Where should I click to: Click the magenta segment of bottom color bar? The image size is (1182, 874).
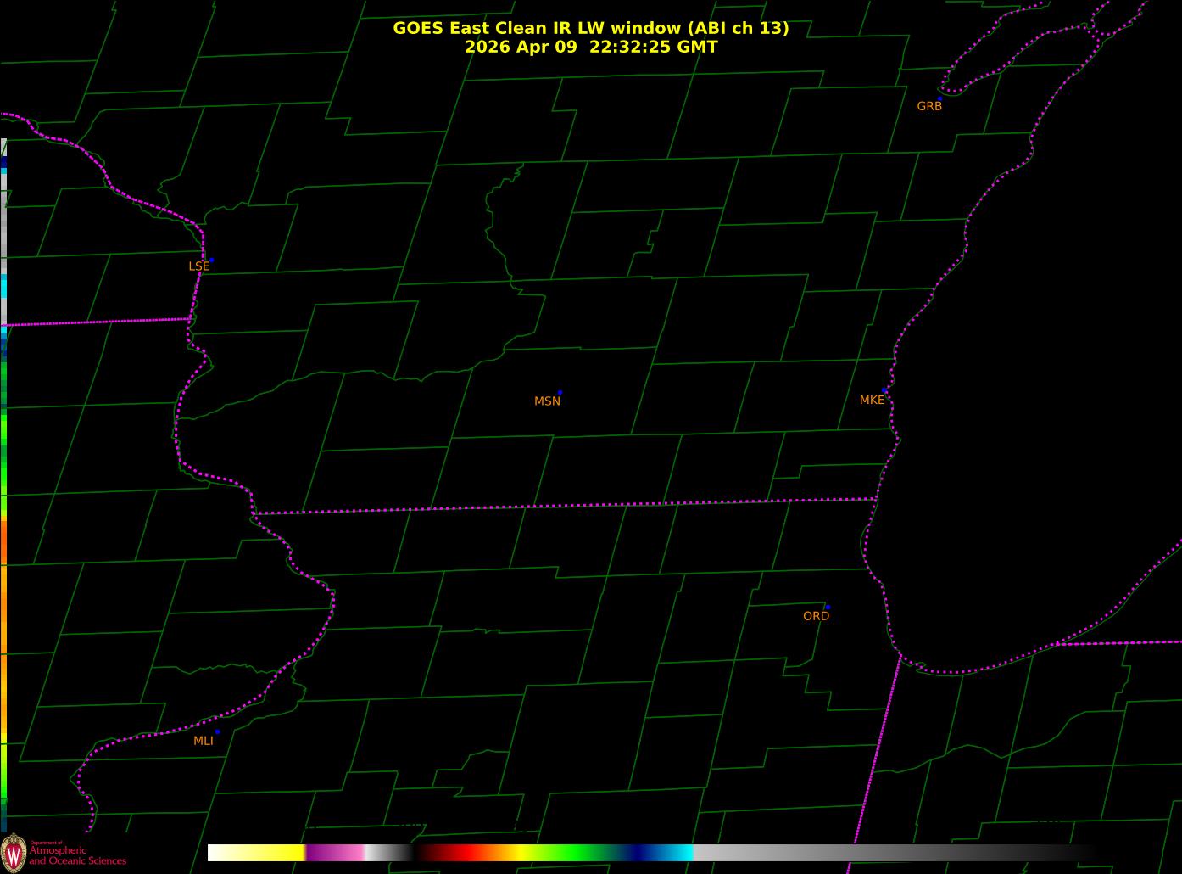coord(335,853)
